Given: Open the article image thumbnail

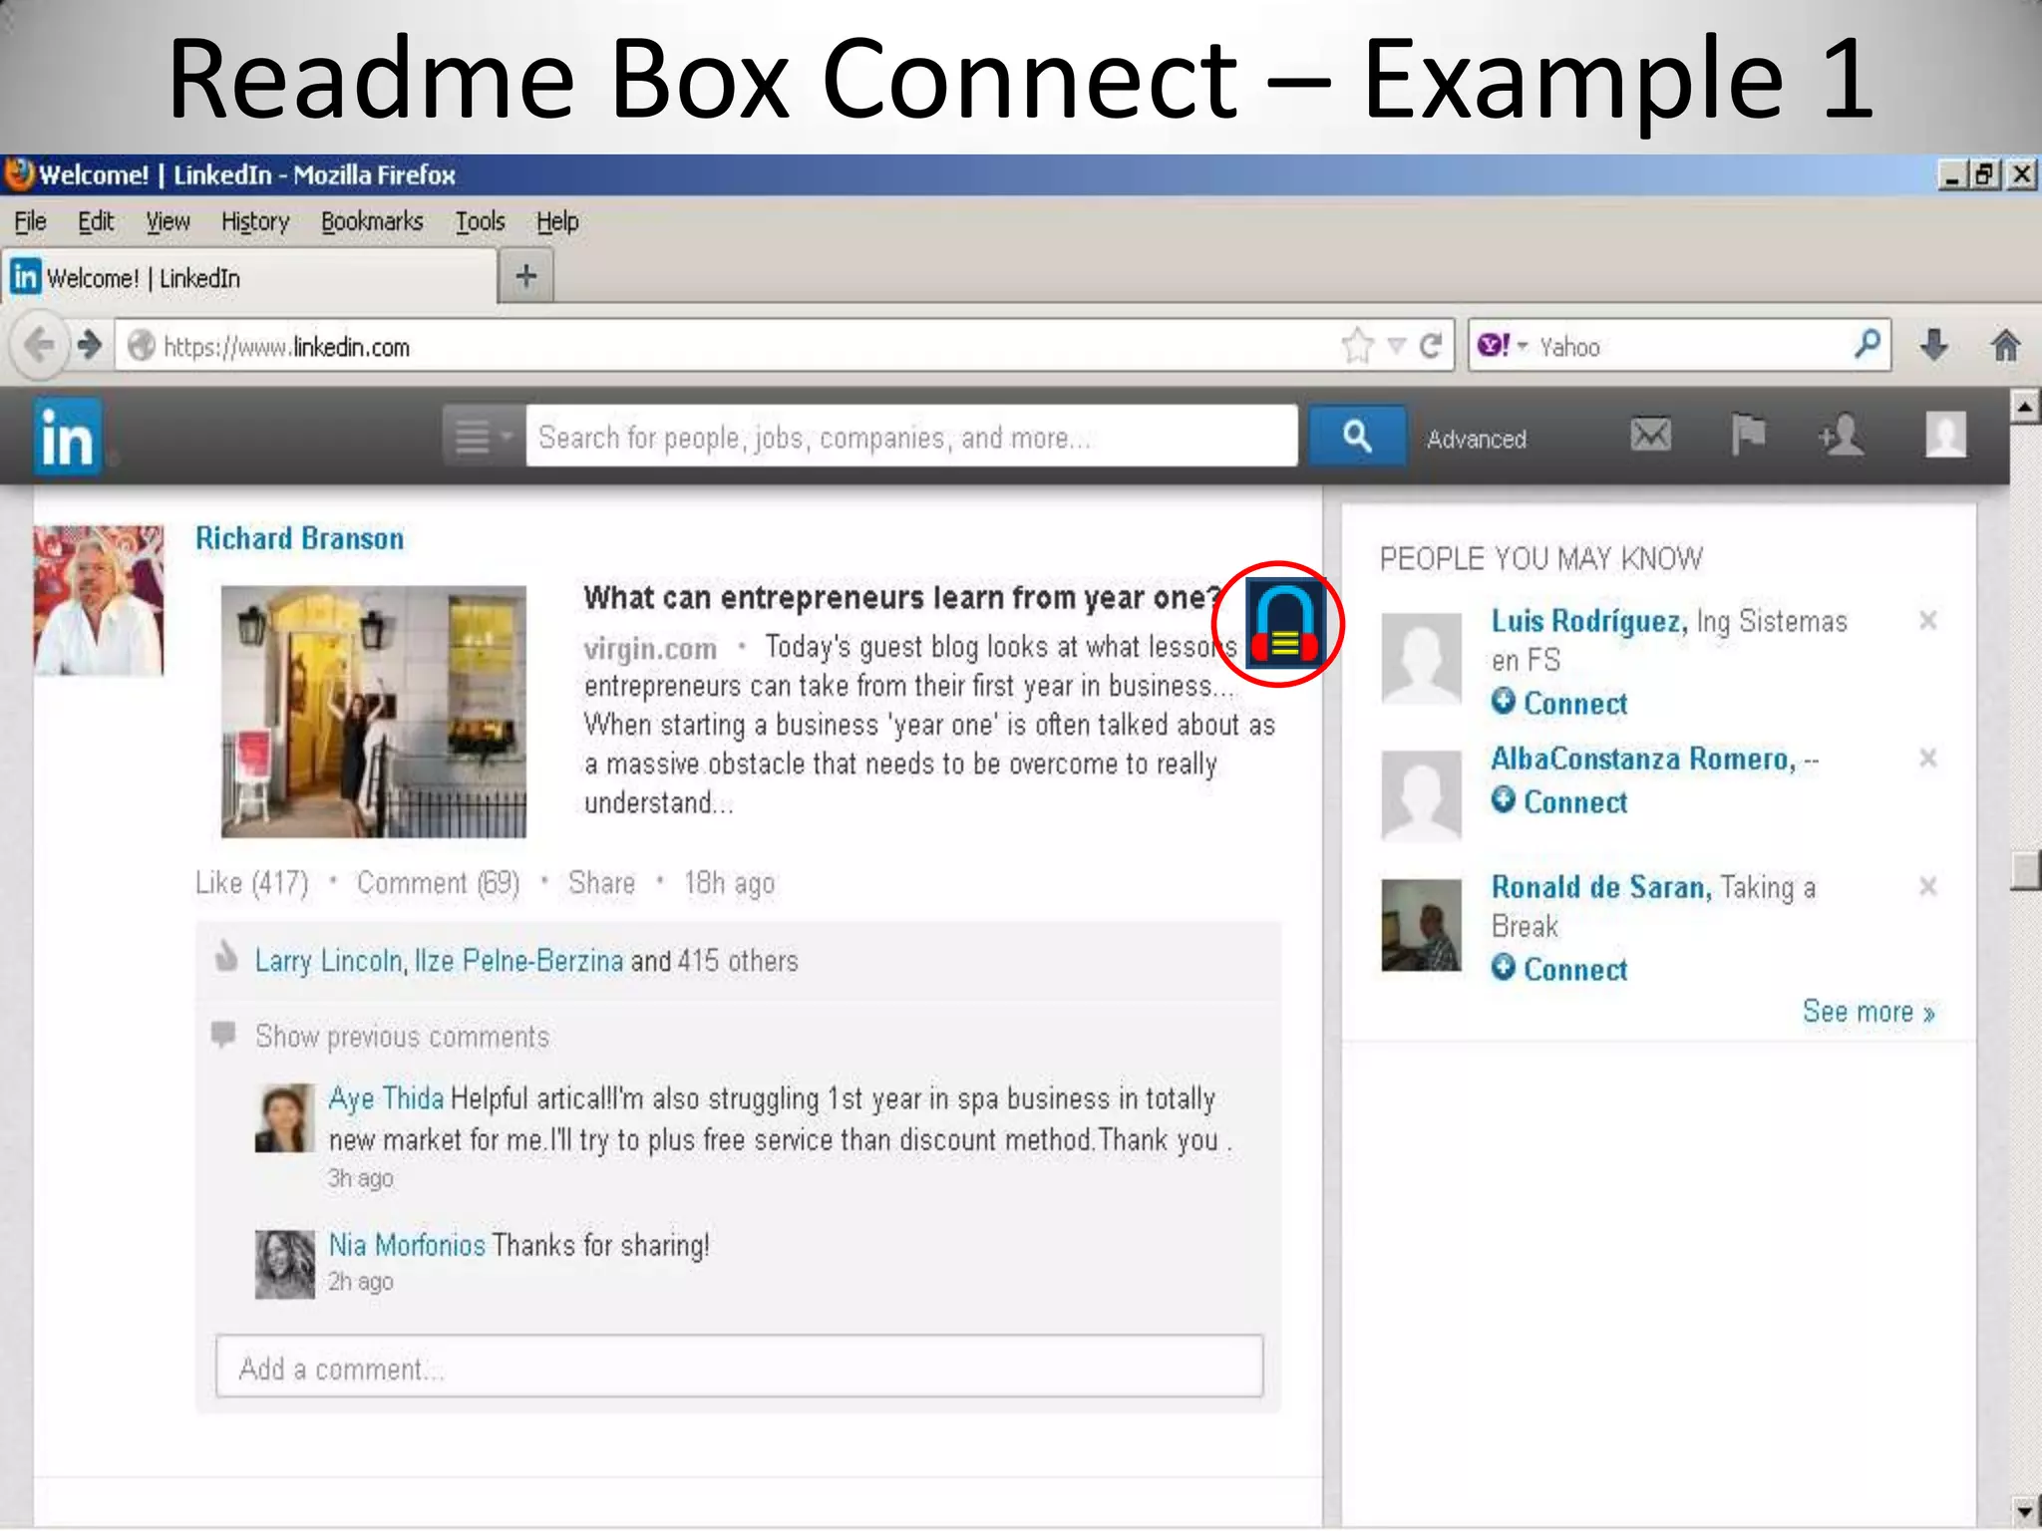Looking at the screenshot, I should 373,712.
